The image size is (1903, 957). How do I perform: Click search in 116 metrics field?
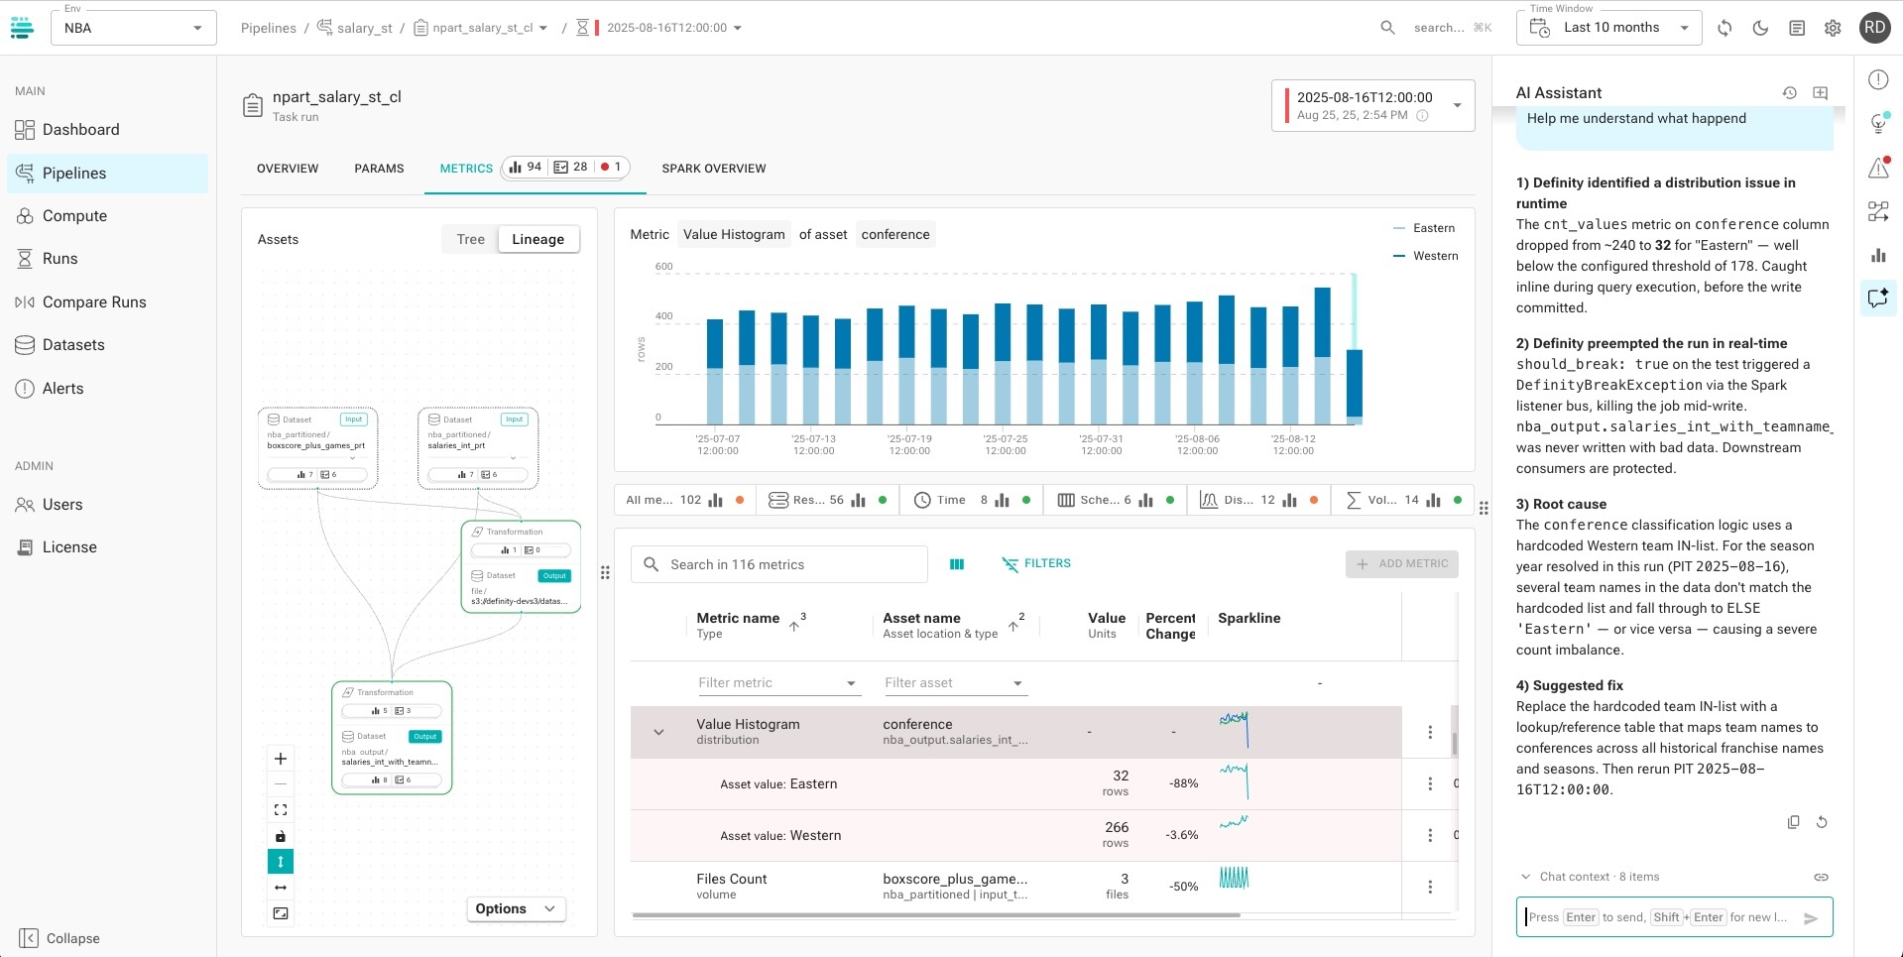pos(779,564)
